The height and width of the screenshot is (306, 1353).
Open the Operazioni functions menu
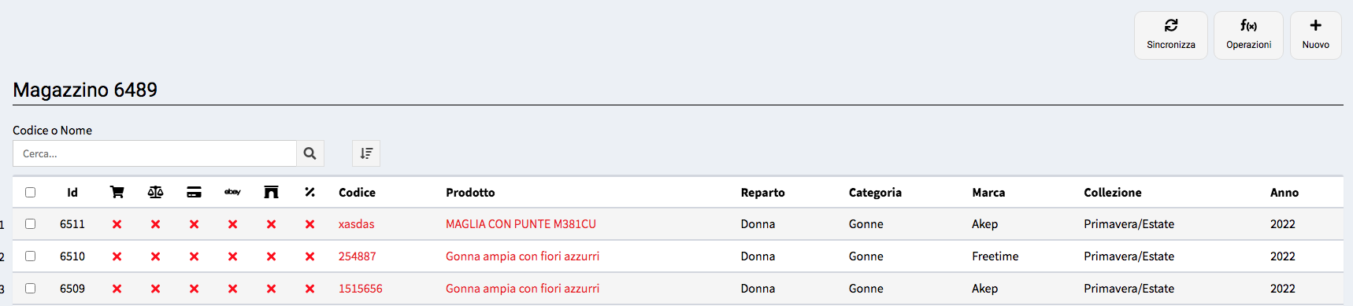[x=1248, y=35]
